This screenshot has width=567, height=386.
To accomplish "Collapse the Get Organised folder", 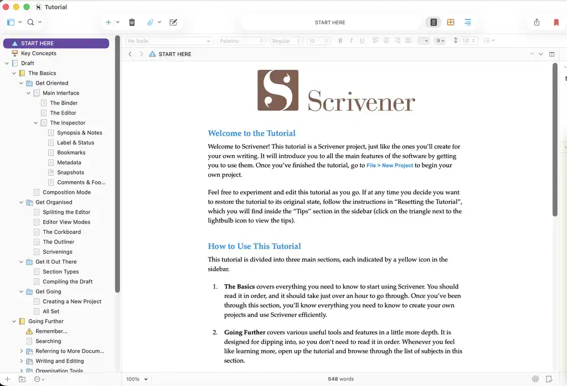I will coord(22,202).
